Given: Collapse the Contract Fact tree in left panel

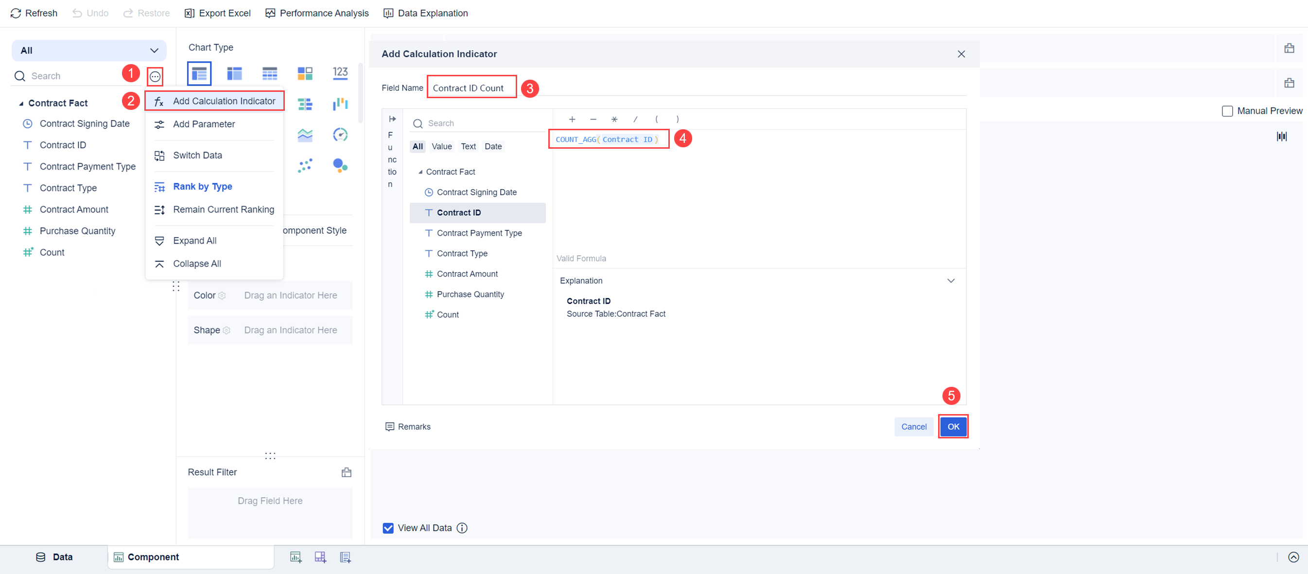Looking at the screenshot, I should [21, 103].
